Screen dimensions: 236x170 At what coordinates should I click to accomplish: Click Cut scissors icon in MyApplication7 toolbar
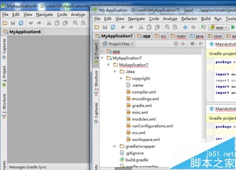[141, 27]
